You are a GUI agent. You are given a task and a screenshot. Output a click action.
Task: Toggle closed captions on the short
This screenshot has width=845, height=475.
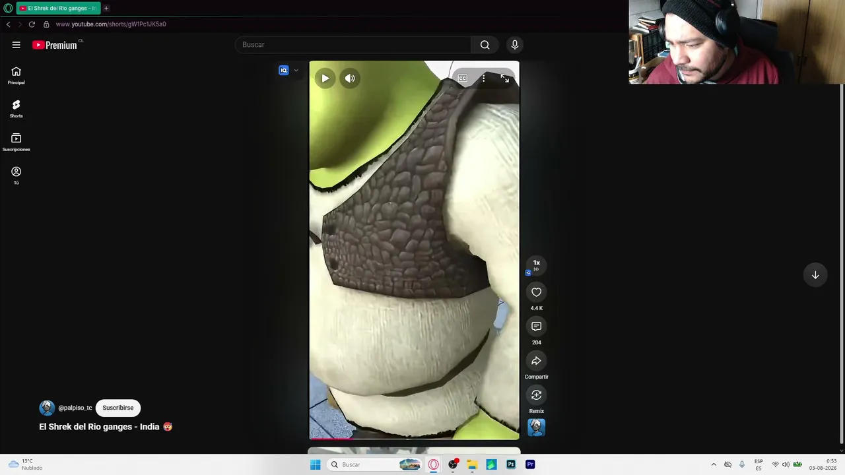(463, 79)
